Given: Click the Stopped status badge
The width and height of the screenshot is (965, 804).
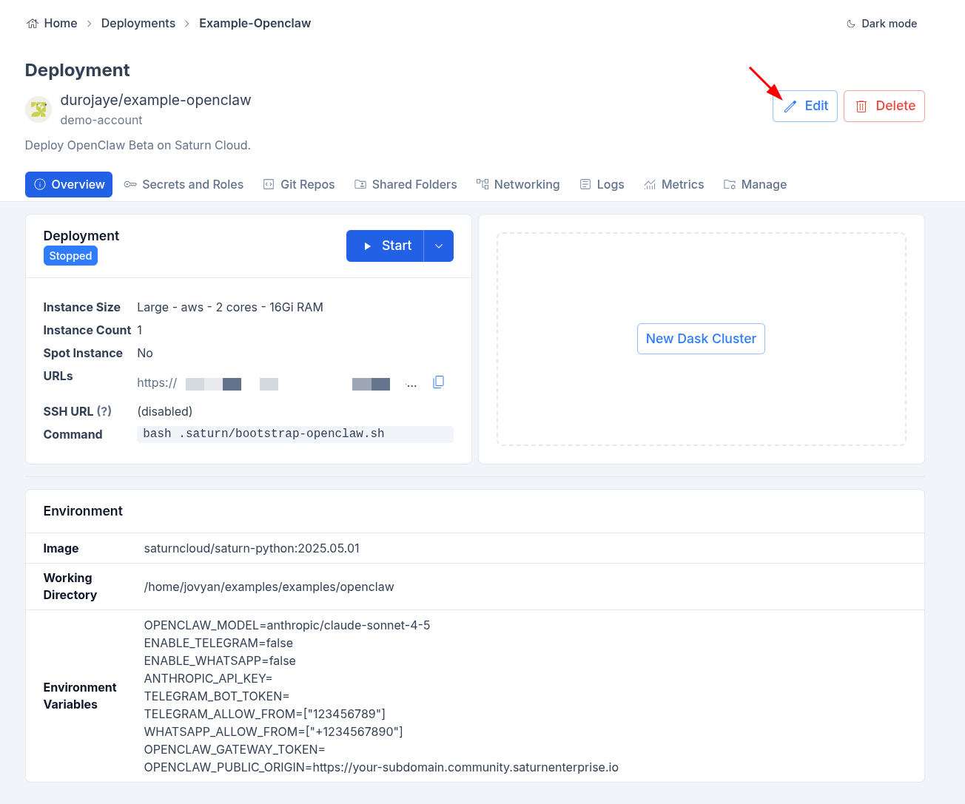Looking at the screenshot, I should pyautogui.click(x=70, y=256).
